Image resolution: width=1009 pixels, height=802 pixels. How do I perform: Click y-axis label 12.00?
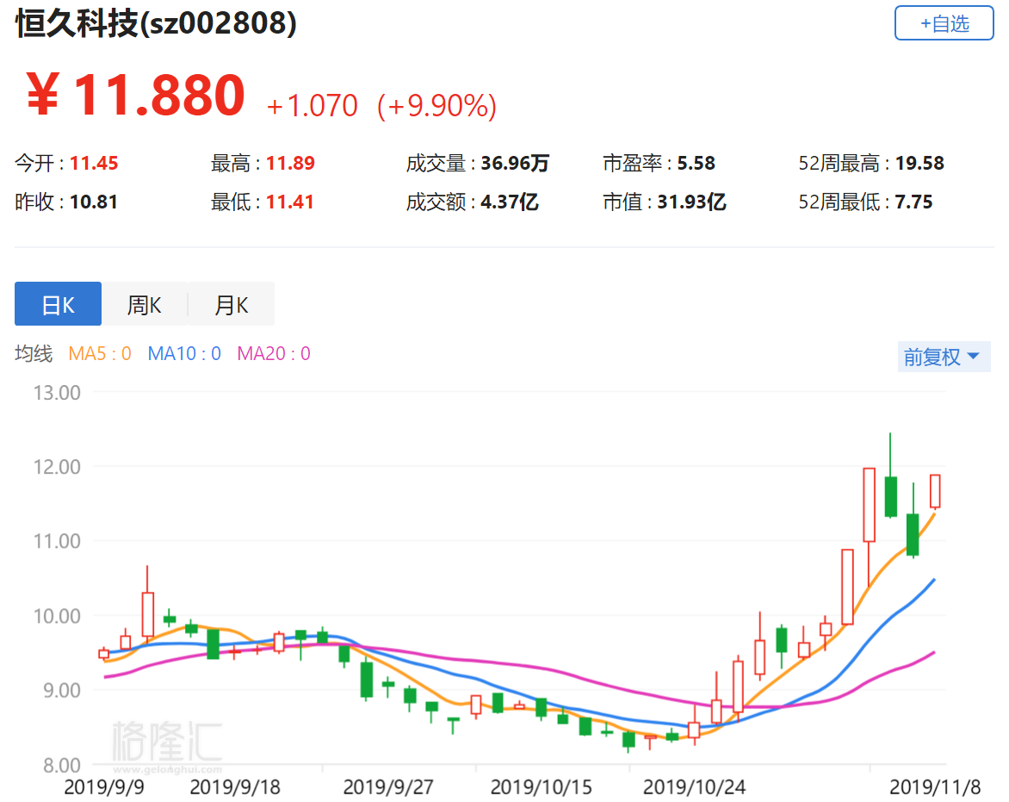tap(58, 467)
